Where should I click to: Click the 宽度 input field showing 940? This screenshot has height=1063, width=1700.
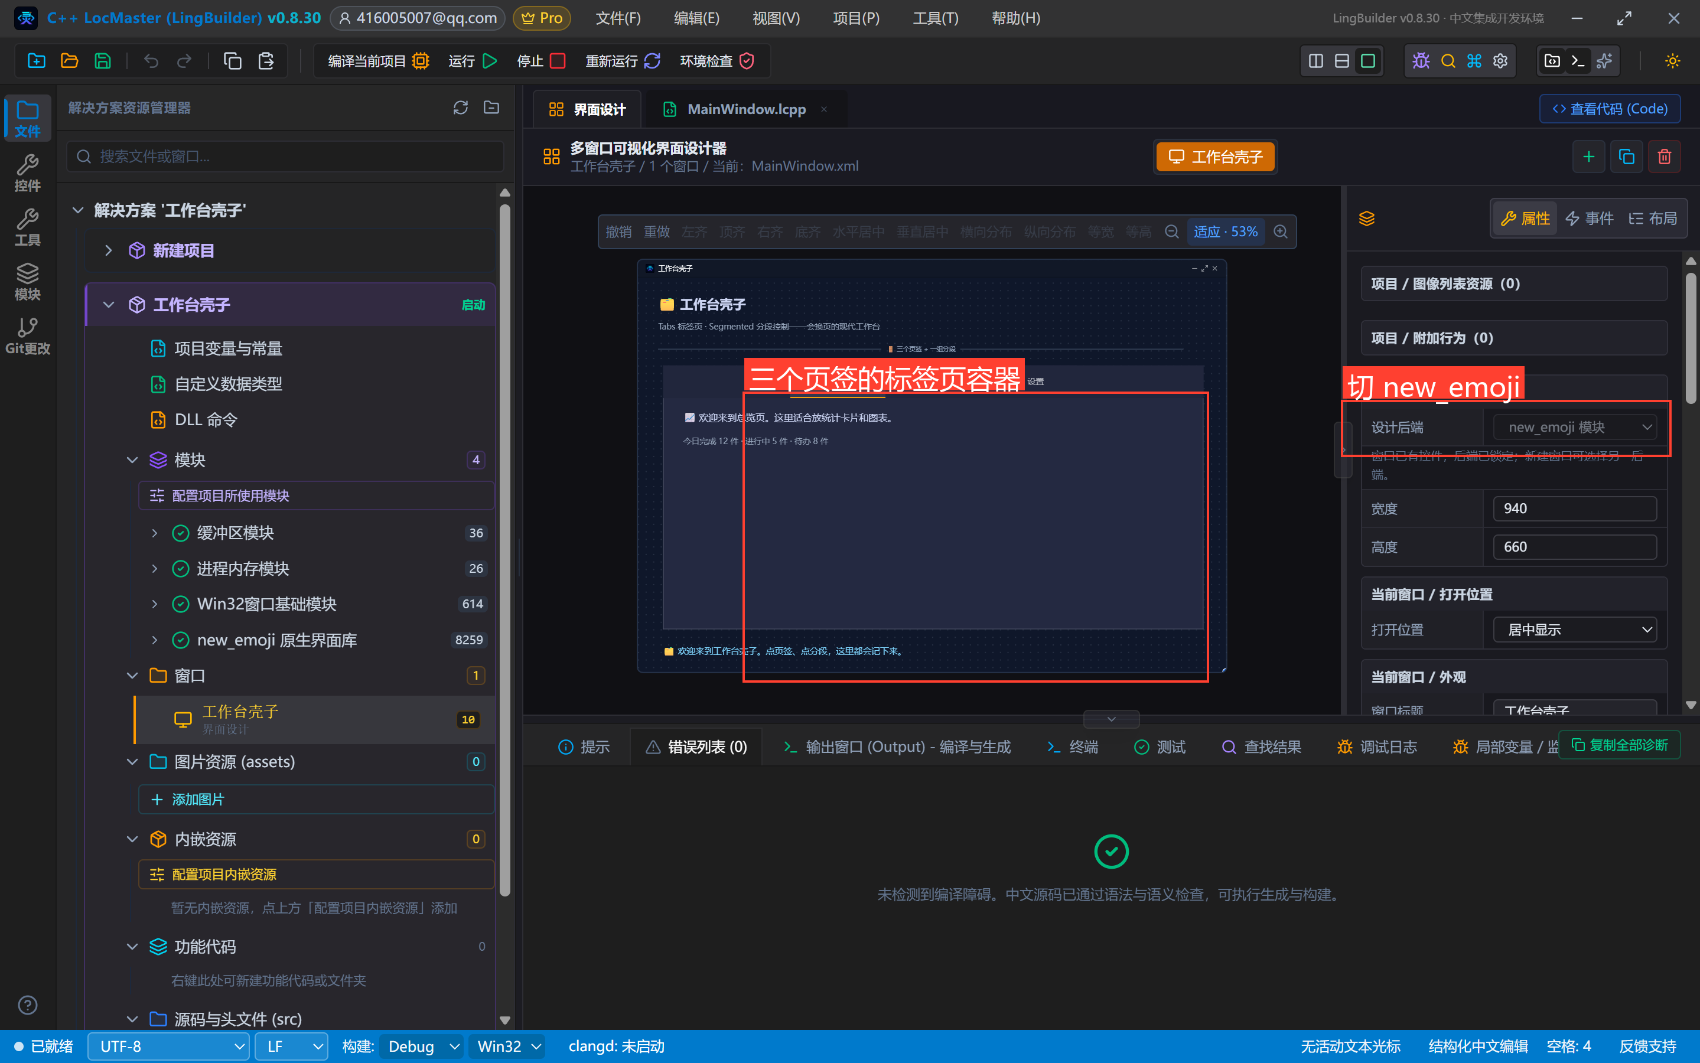[1575, 508]
